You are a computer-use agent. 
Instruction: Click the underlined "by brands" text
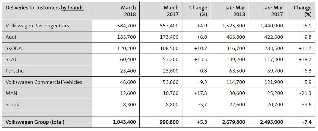[x=72, y=8]
